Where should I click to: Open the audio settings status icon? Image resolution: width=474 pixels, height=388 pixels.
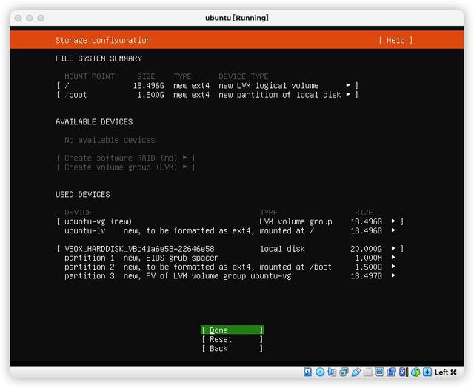[x=332, y=372]
